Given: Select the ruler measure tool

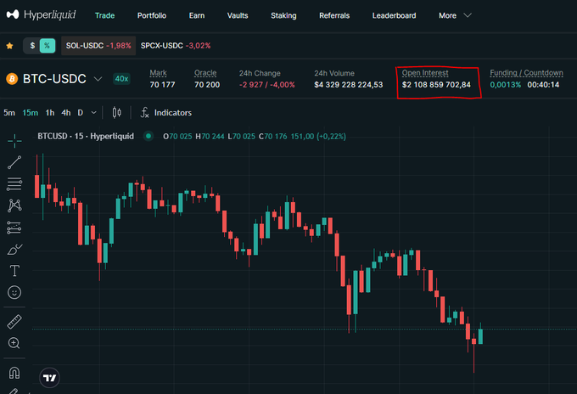Looking at the screenshot, I should coord(14,322).
